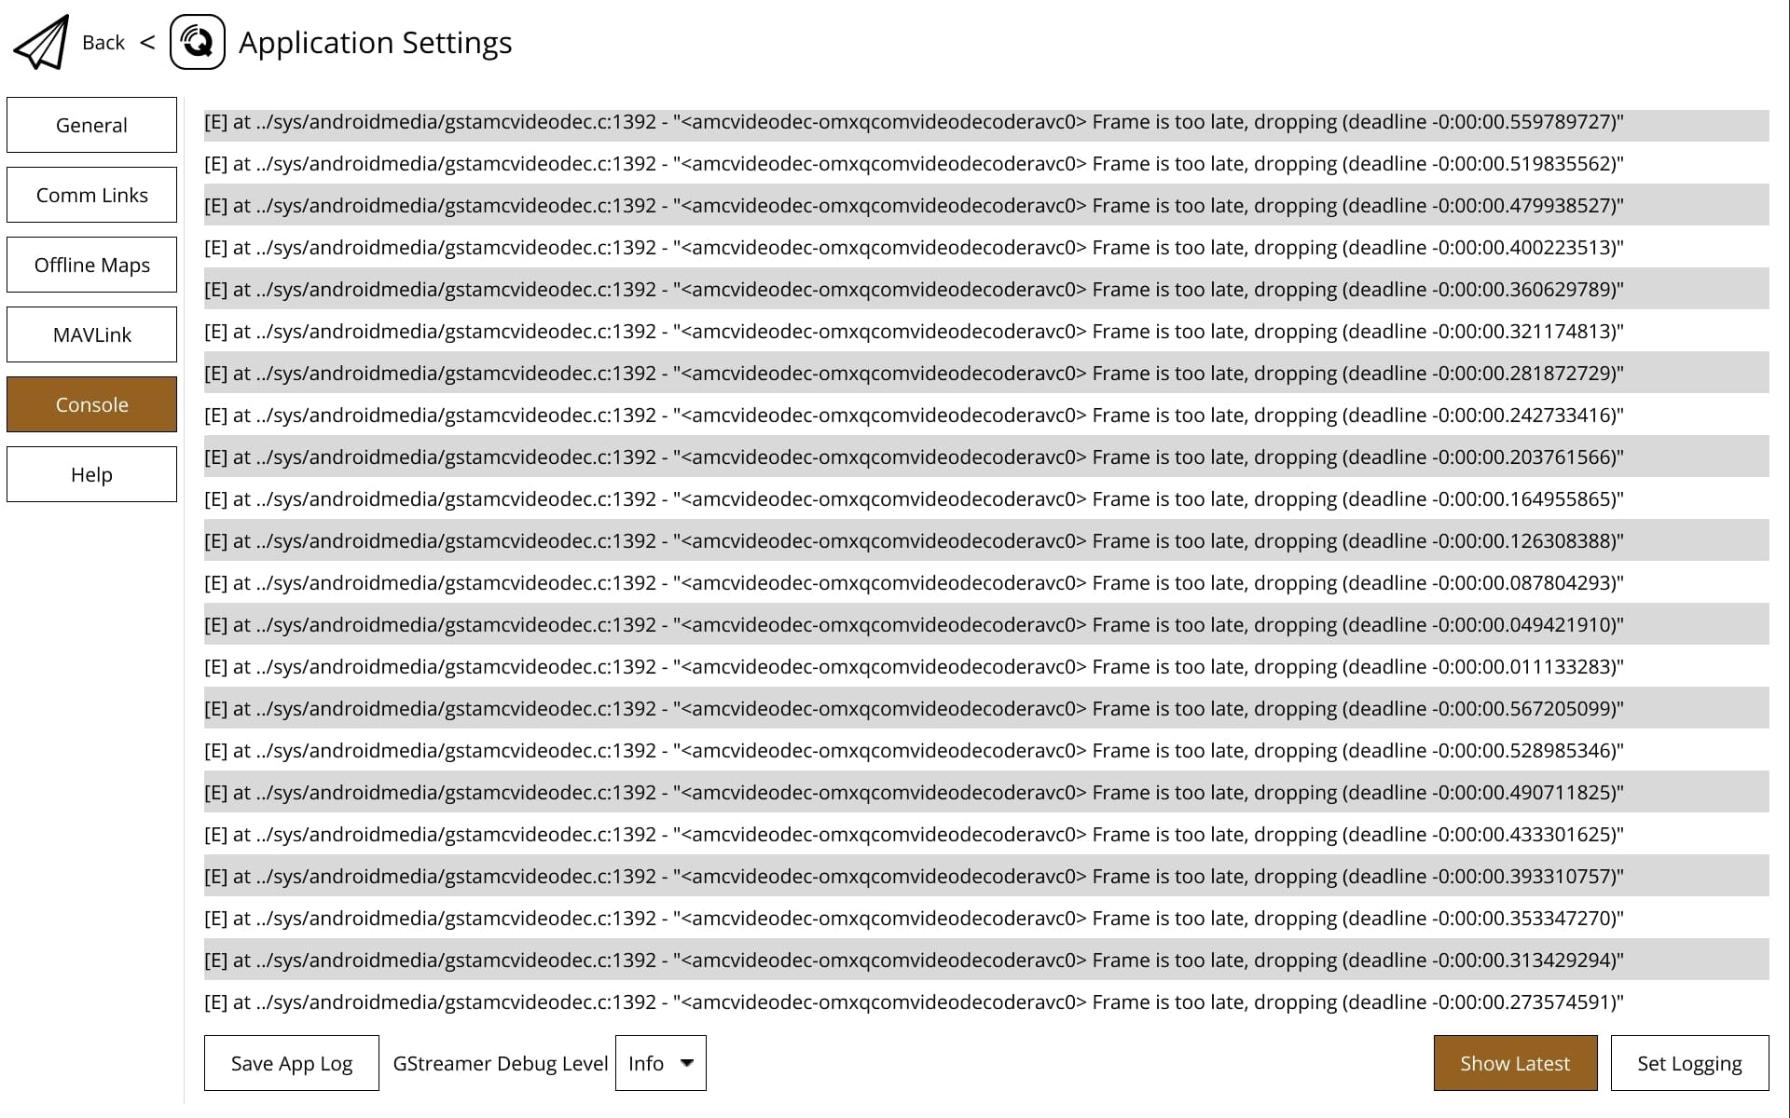Select log line with deadline -0:00:00.281872729
The image size is (1790, 1118).
[x=986, y=374]
